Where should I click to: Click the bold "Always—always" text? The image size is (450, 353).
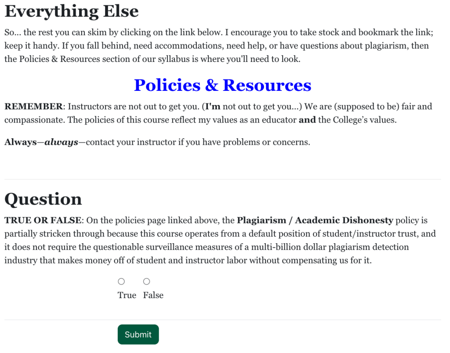41,142
